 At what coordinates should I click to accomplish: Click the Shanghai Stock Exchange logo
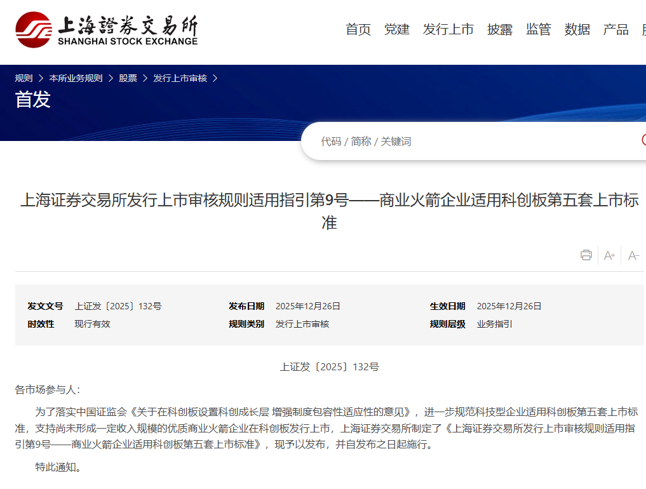click(106, 29)
